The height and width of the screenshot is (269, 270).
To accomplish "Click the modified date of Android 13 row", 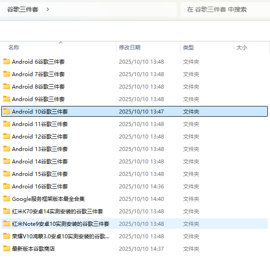I will pyautogui.click(x=141, y=149).
